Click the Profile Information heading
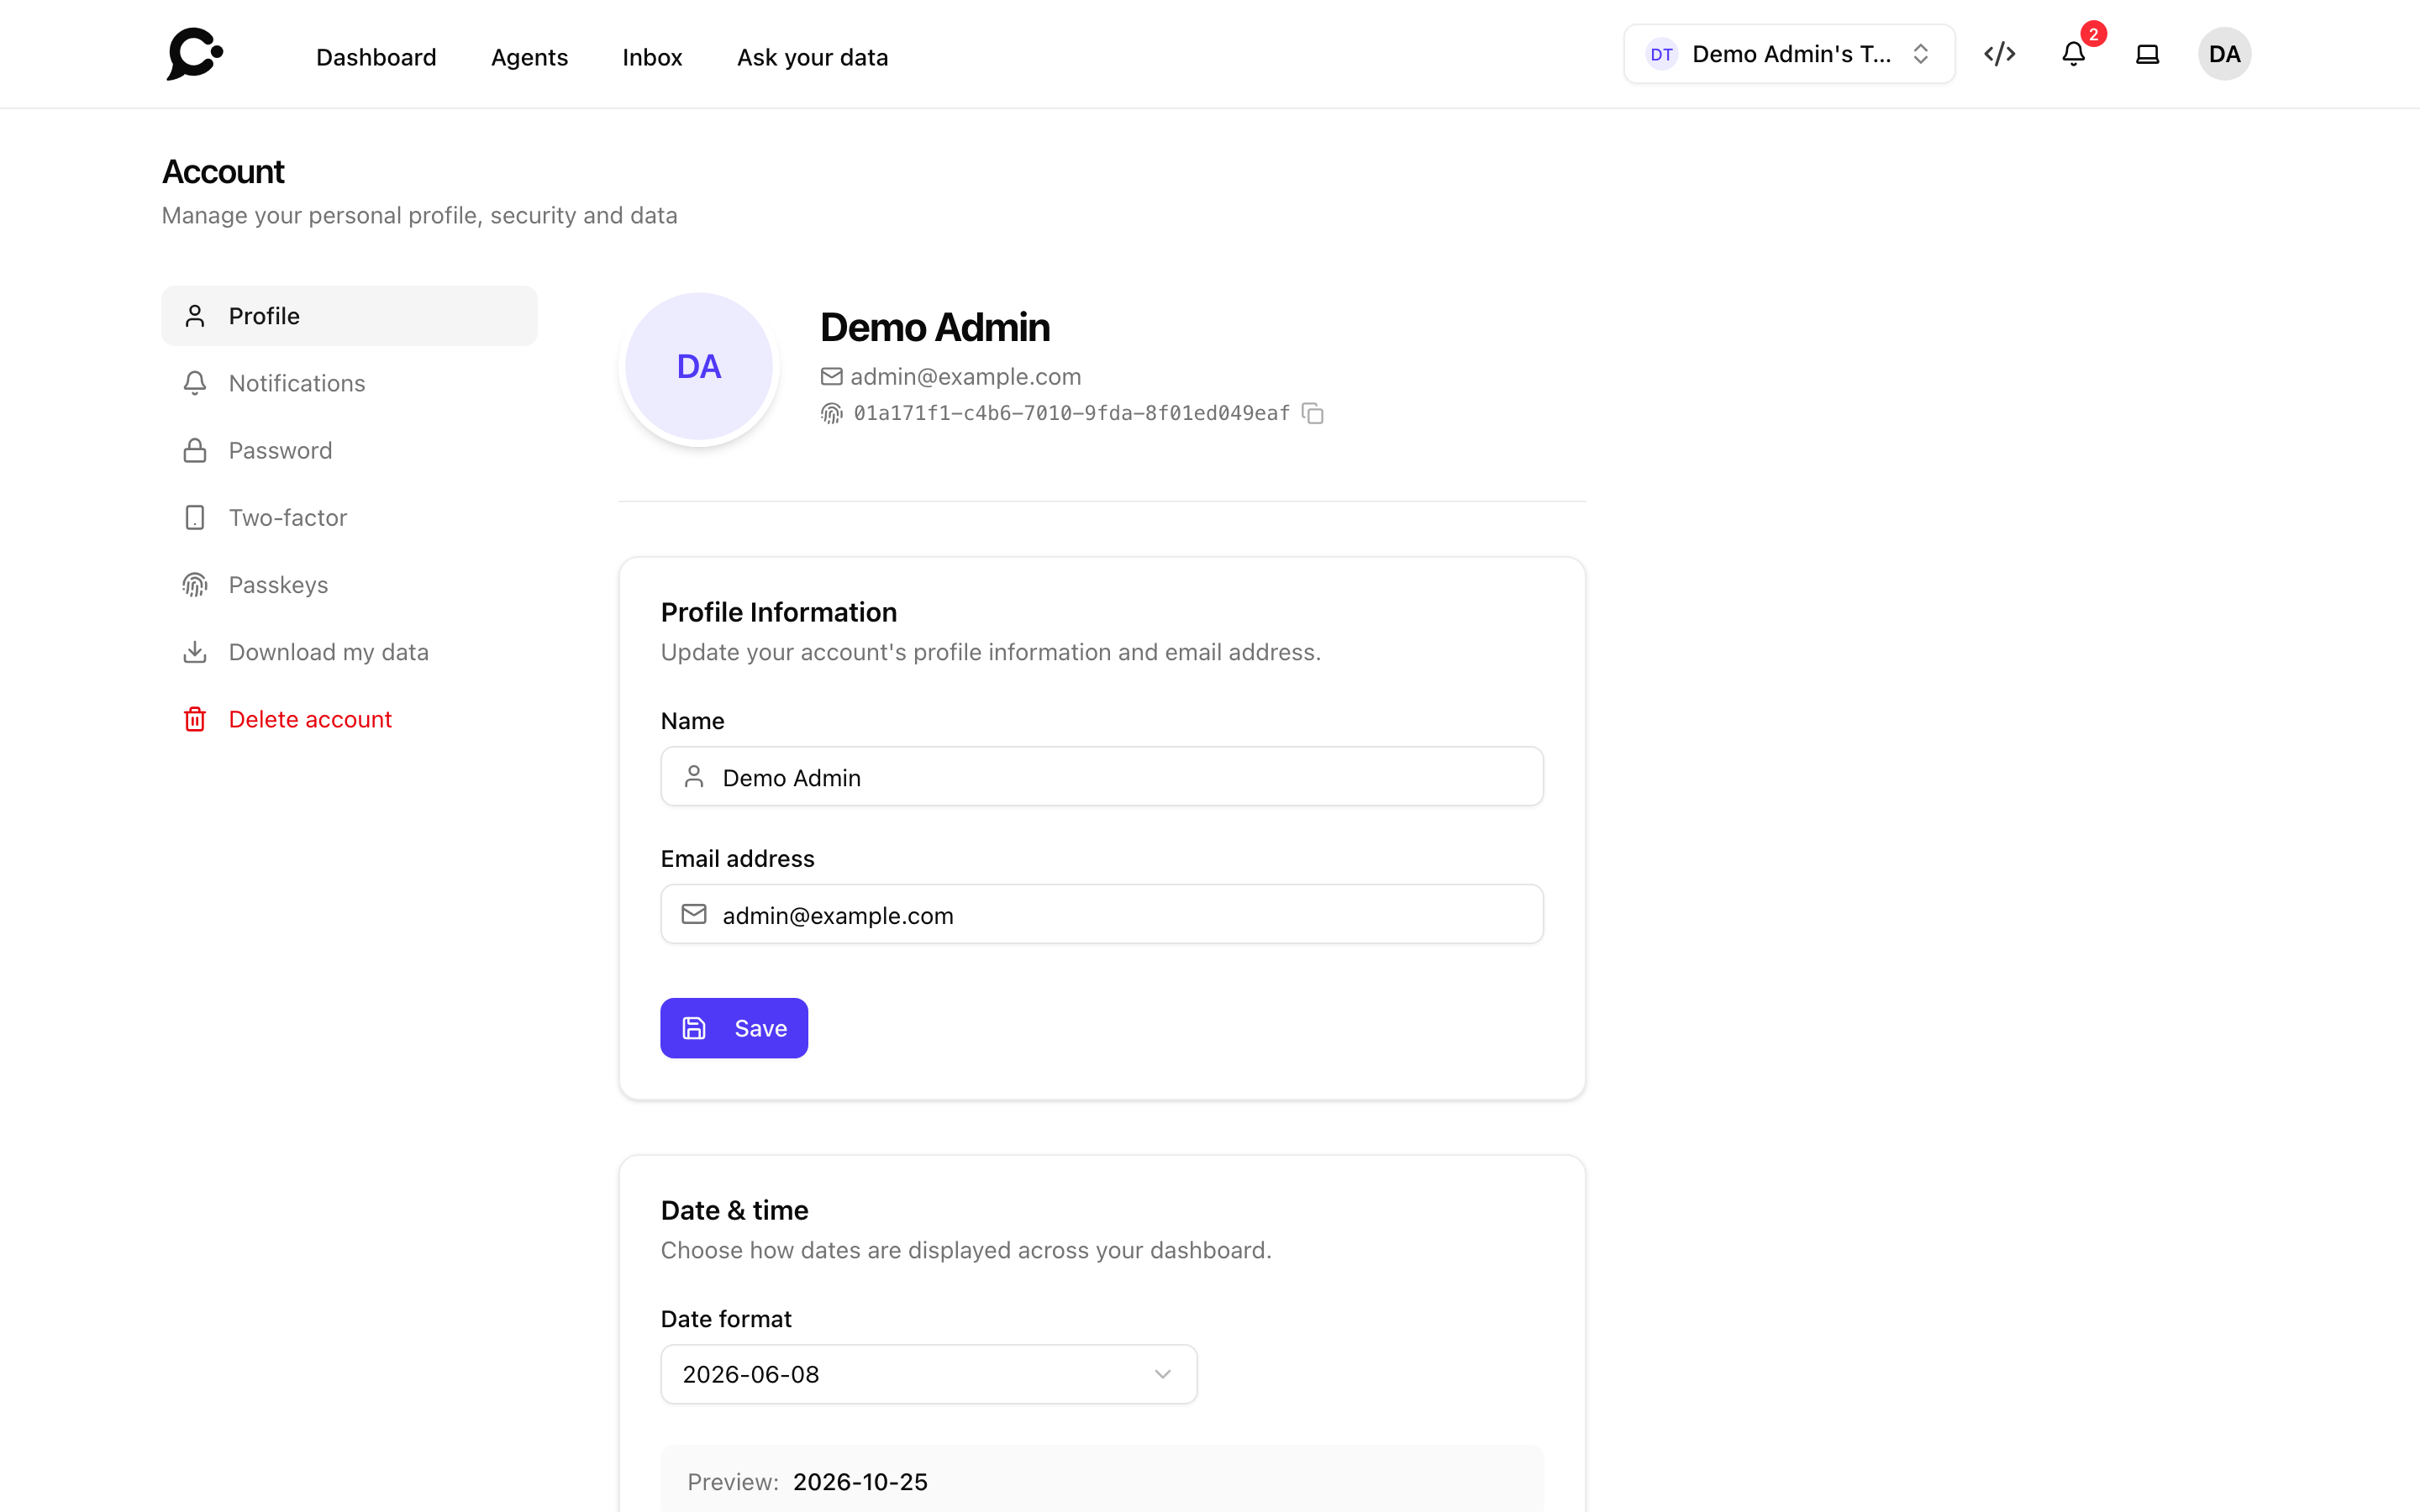 (779, 612)
